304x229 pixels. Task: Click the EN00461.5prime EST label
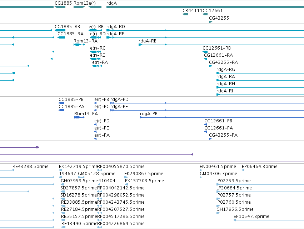tap(218, 167)
